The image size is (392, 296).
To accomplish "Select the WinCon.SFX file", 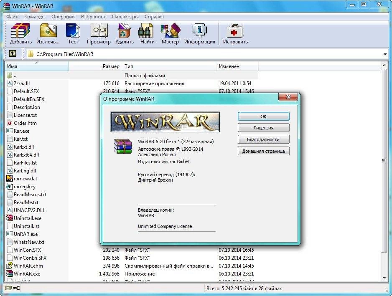I will coord(27,250).
